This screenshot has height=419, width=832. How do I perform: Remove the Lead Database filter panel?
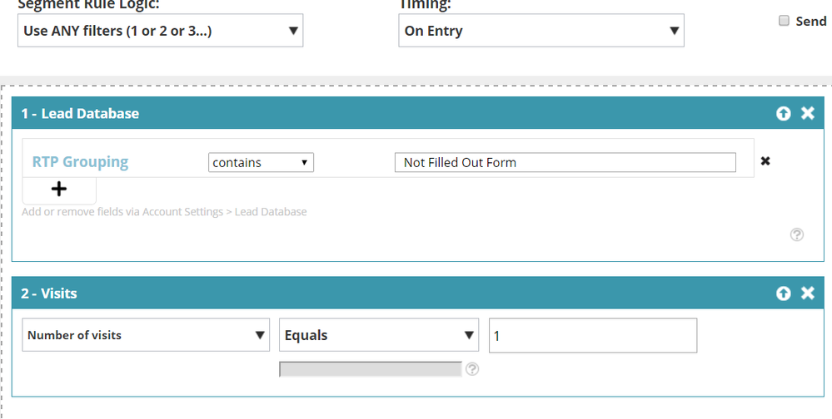(807, 113)
